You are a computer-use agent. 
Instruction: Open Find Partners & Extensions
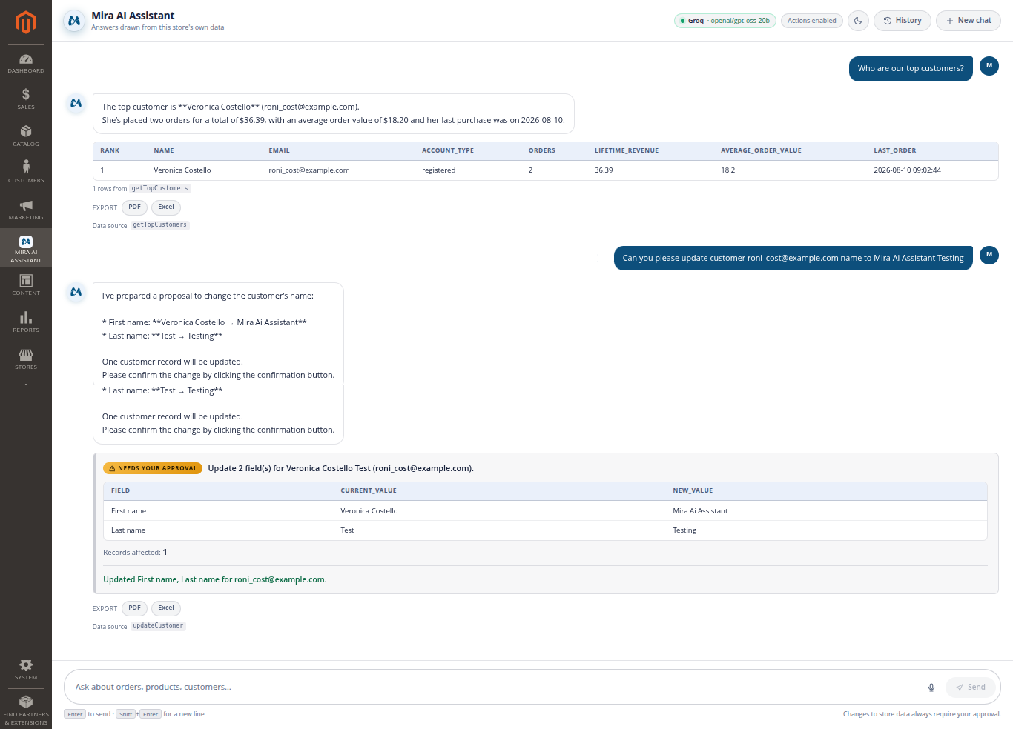point(26,710)
